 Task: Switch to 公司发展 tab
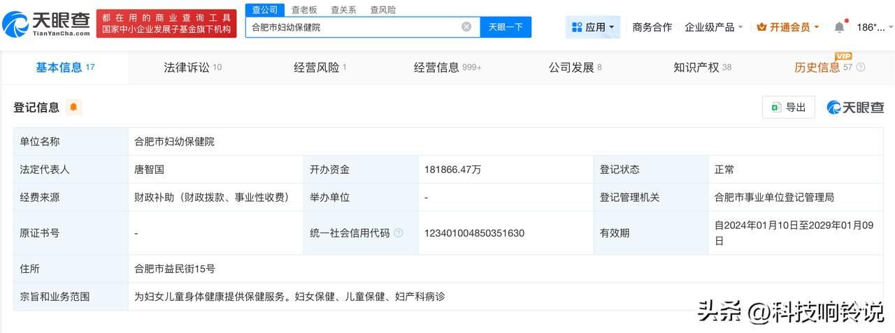575,68
